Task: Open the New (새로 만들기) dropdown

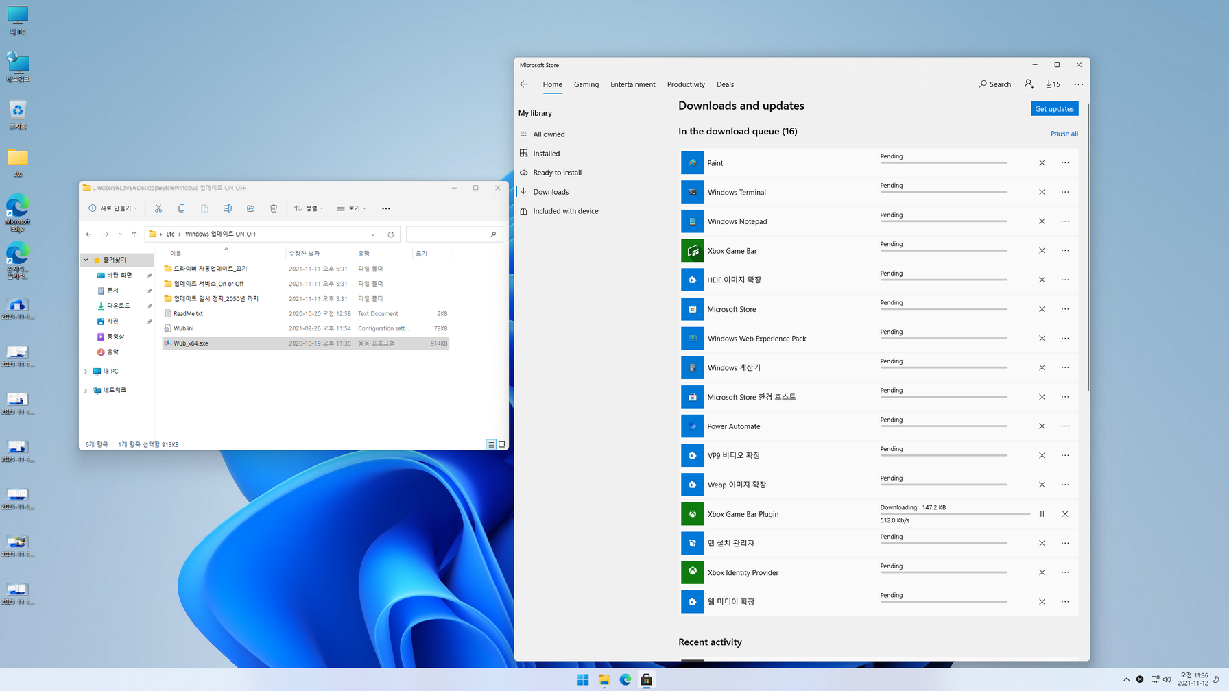Action: point(113,208)
